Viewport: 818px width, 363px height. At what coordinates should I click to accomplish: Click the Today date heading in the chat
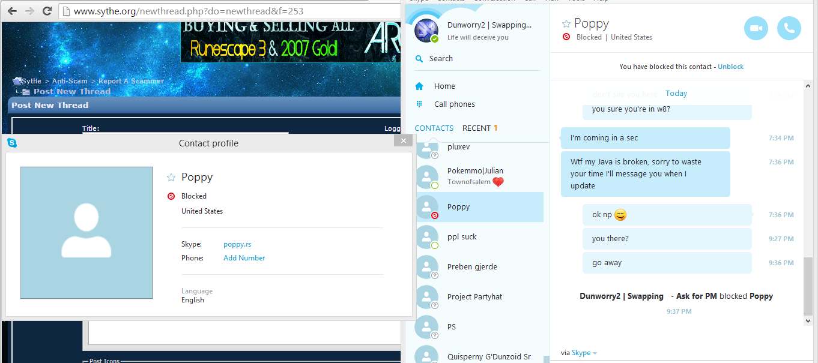676,94
